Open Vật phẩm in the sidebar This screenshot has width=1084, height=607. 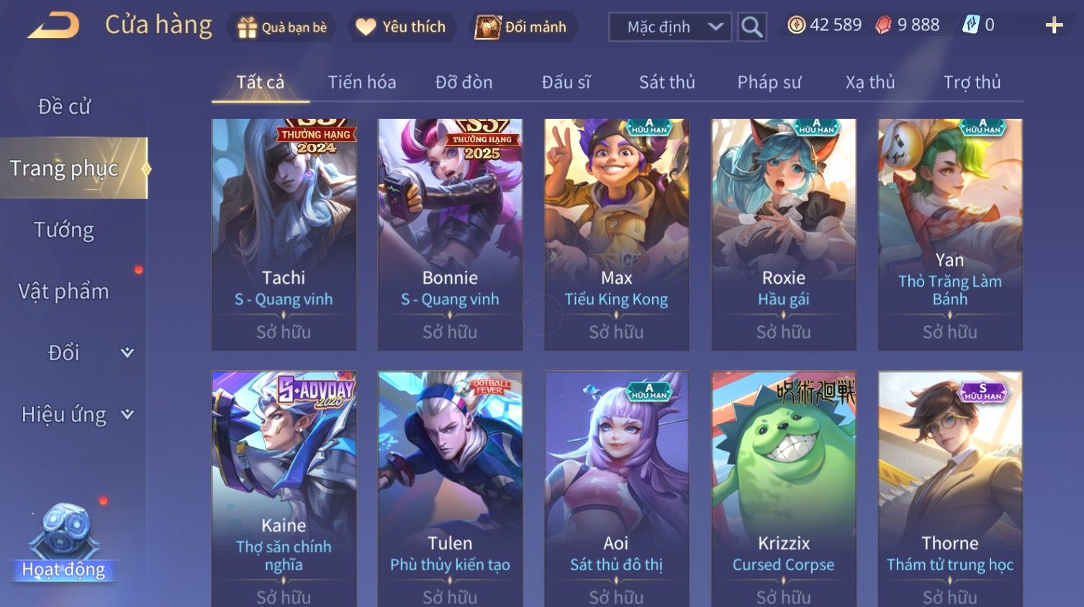point(64,291)
